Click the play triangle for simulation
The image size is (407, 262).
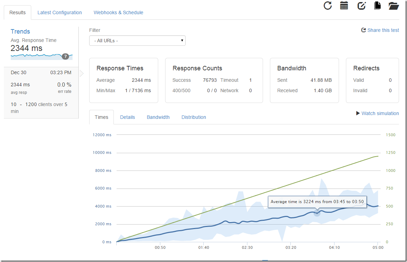point(358,113)
